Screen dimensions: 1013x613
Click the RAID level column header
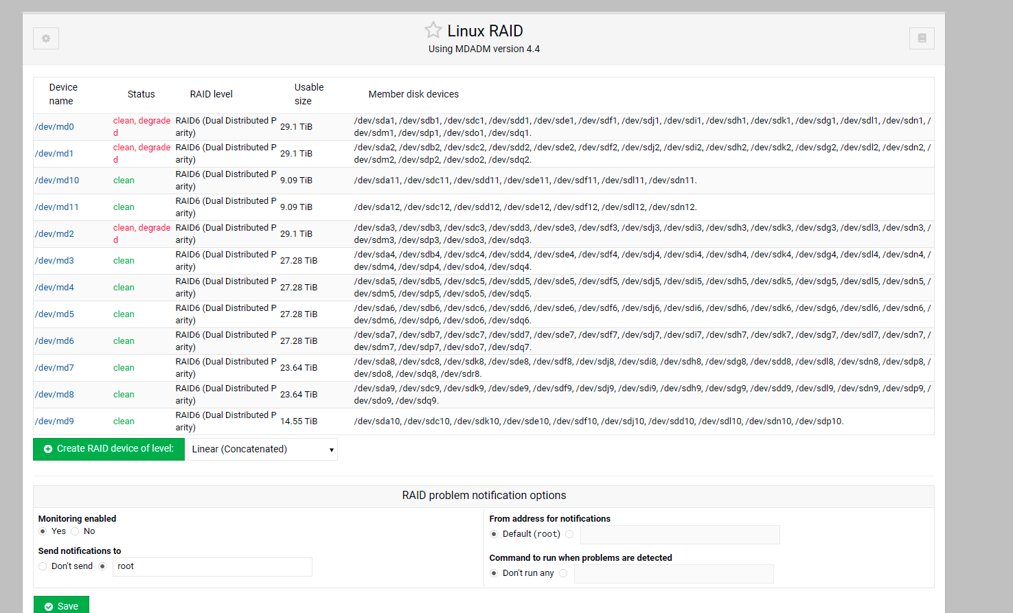(212, 94)
